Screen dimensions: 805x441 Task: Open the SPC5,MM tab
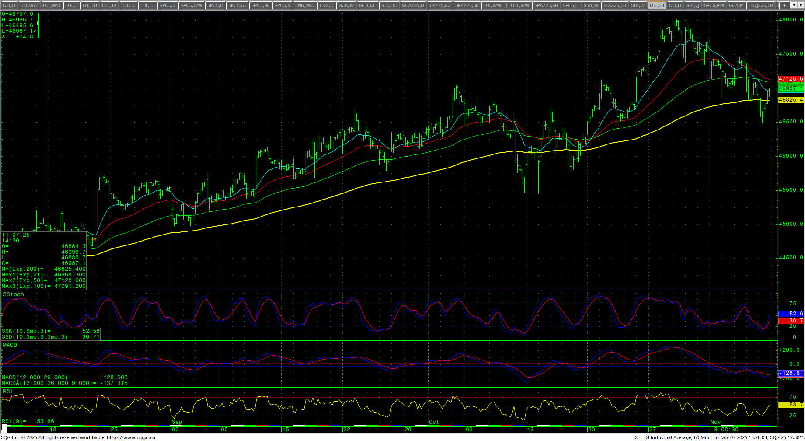[x=714, y=5]
